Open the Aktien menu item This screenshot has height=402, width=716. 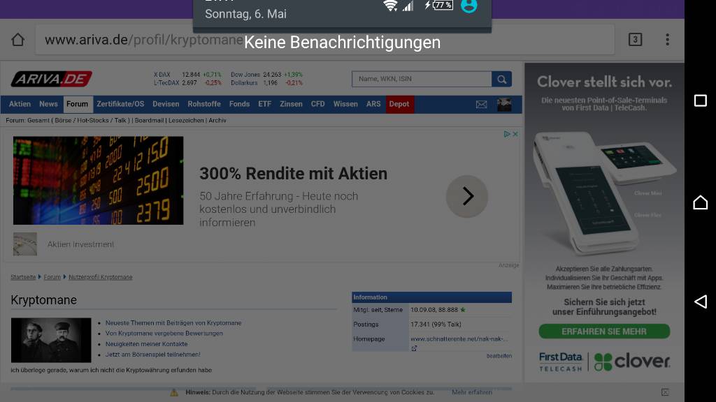point(20,104)
